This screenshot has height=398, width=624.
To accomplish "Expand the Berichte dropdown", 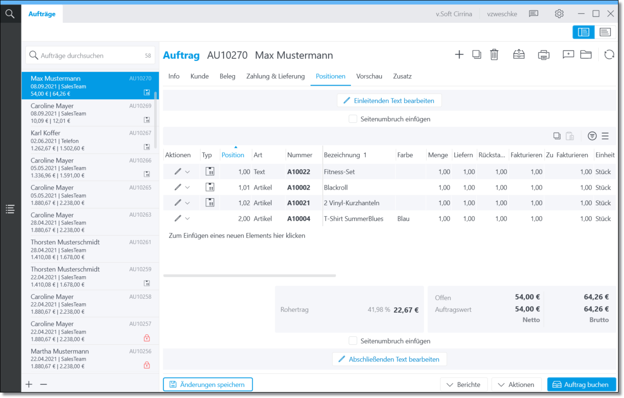I will tap(463, 385).
